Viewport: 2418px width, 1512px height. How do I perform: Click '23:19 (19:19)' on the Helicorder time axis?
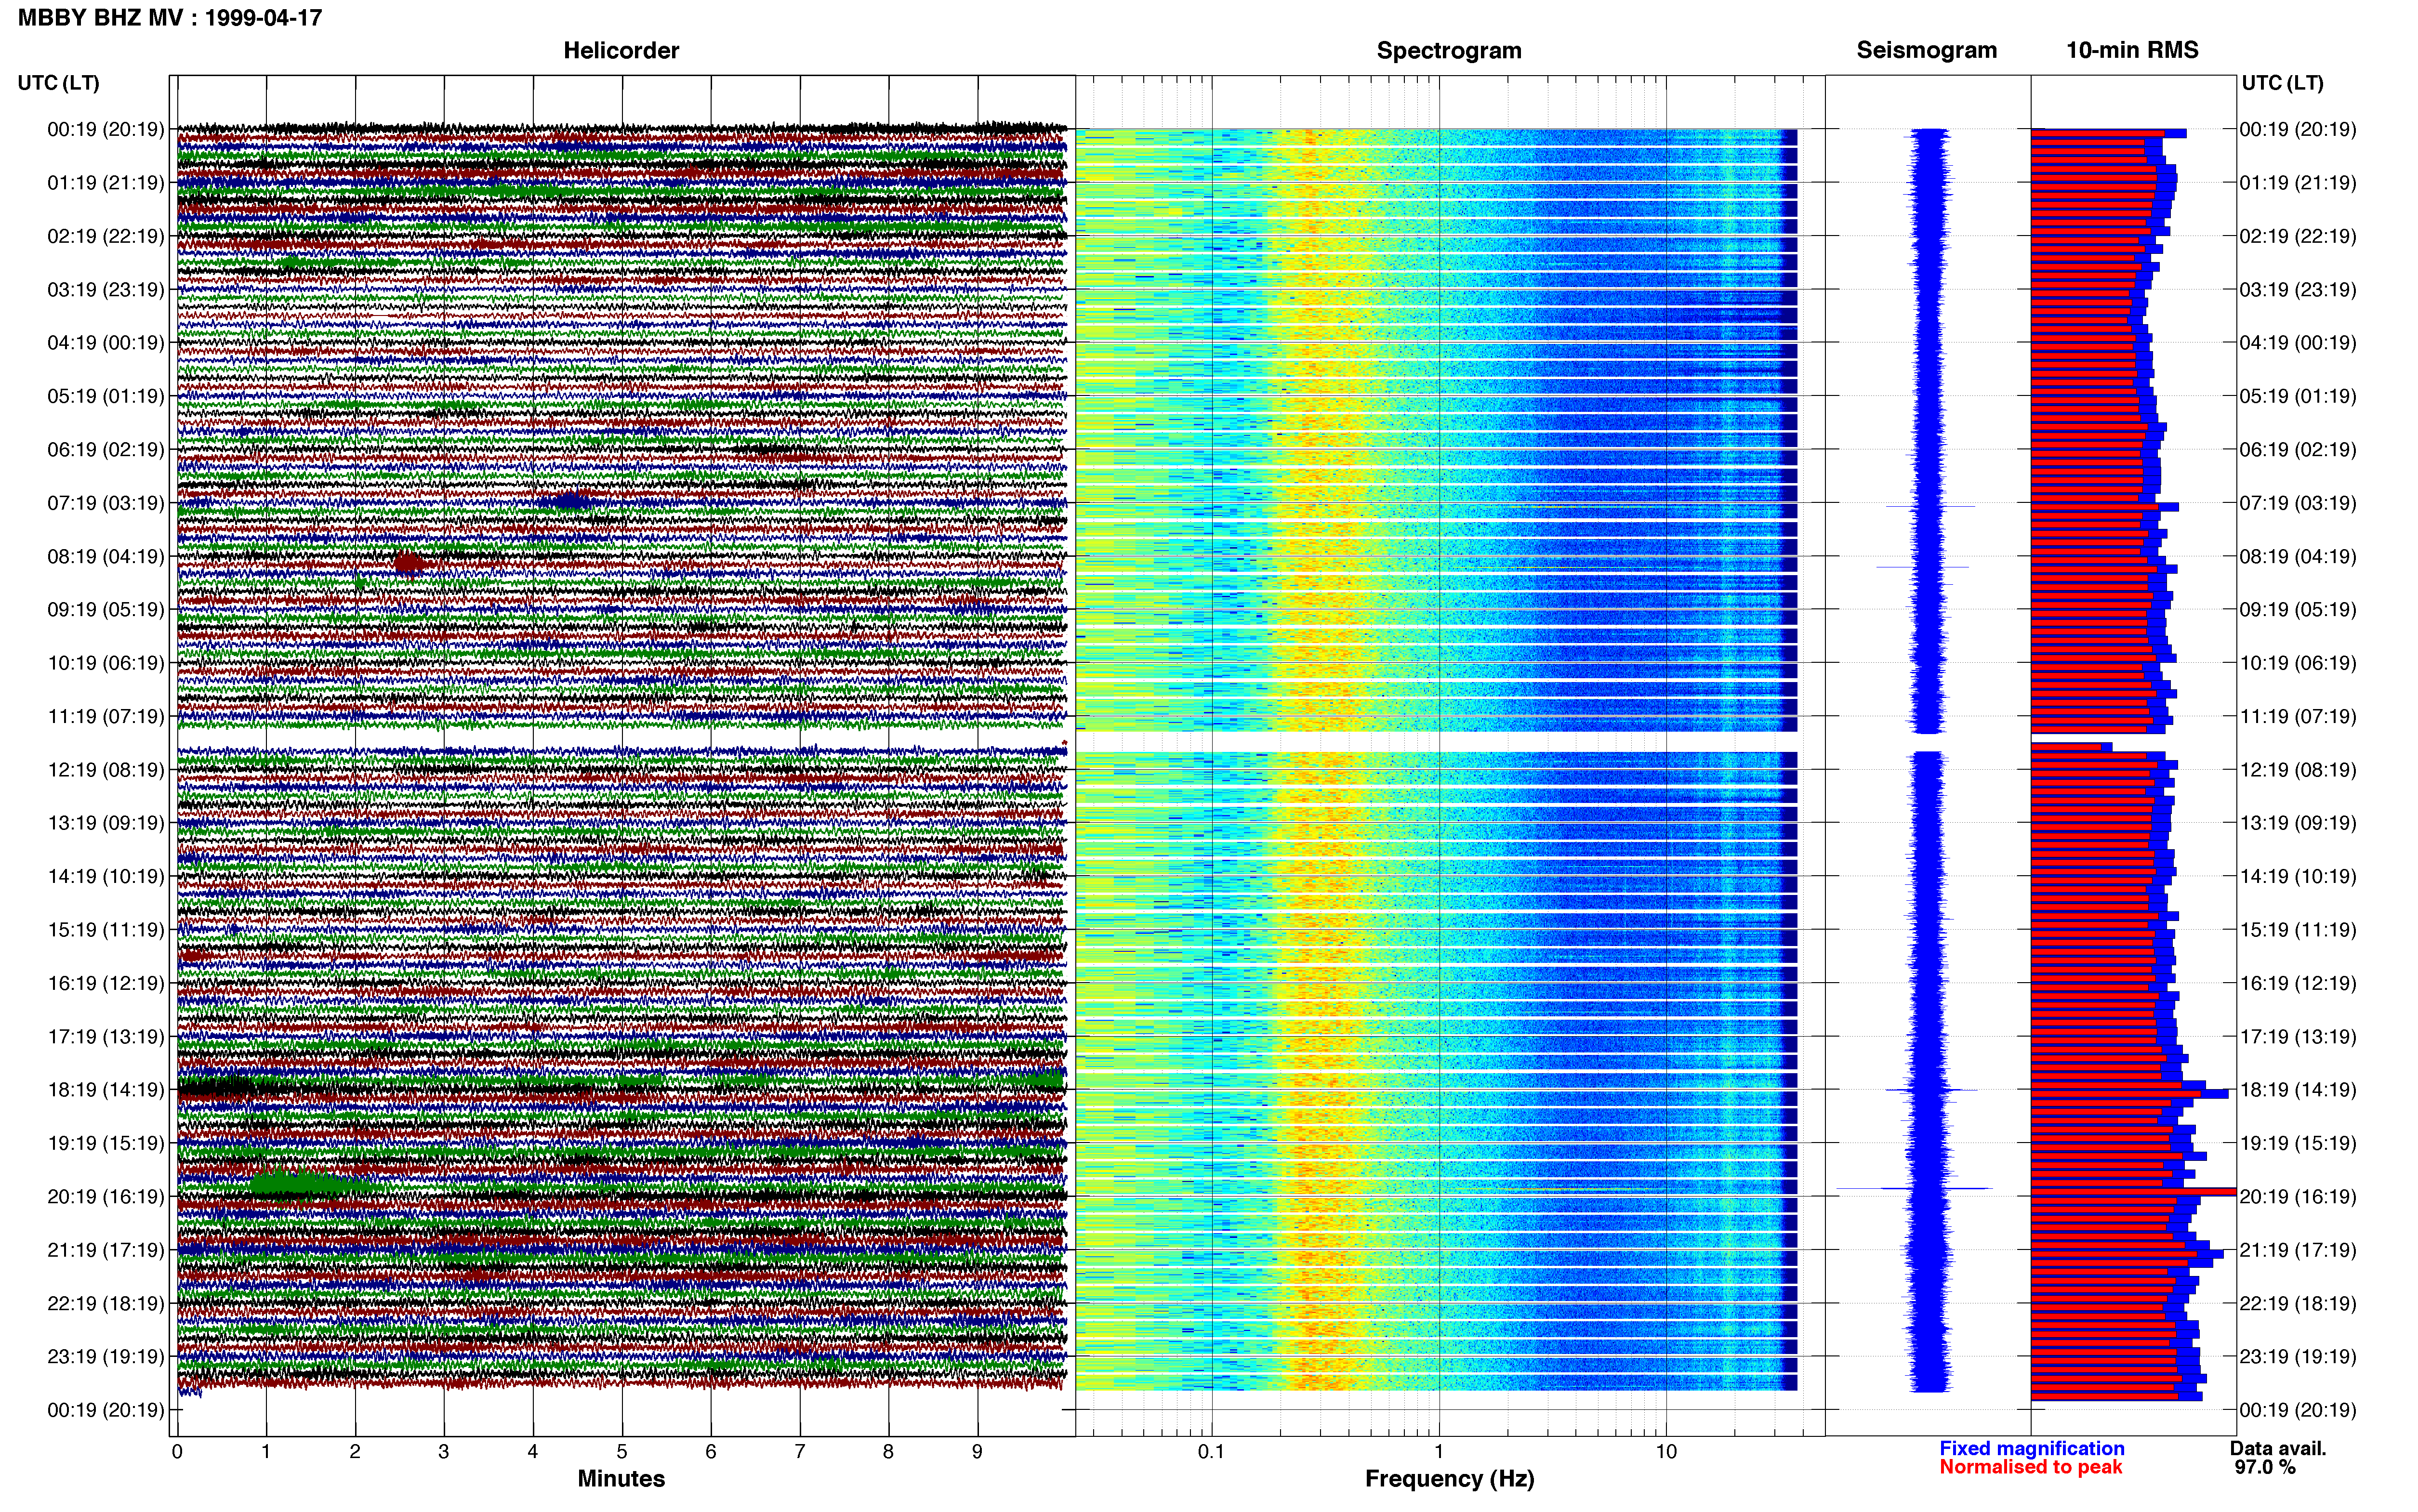pyautogui.click(x=105, y=1357)
